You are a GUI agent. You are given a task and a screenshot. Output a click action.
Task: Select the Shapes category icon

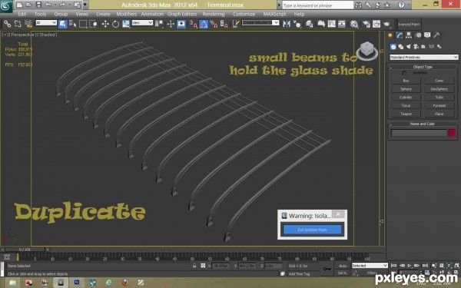pos(401,47)
